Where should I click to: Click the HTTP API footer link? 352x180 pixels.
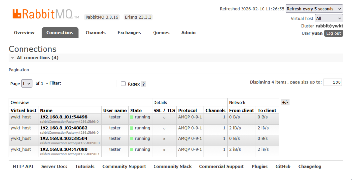23,166
